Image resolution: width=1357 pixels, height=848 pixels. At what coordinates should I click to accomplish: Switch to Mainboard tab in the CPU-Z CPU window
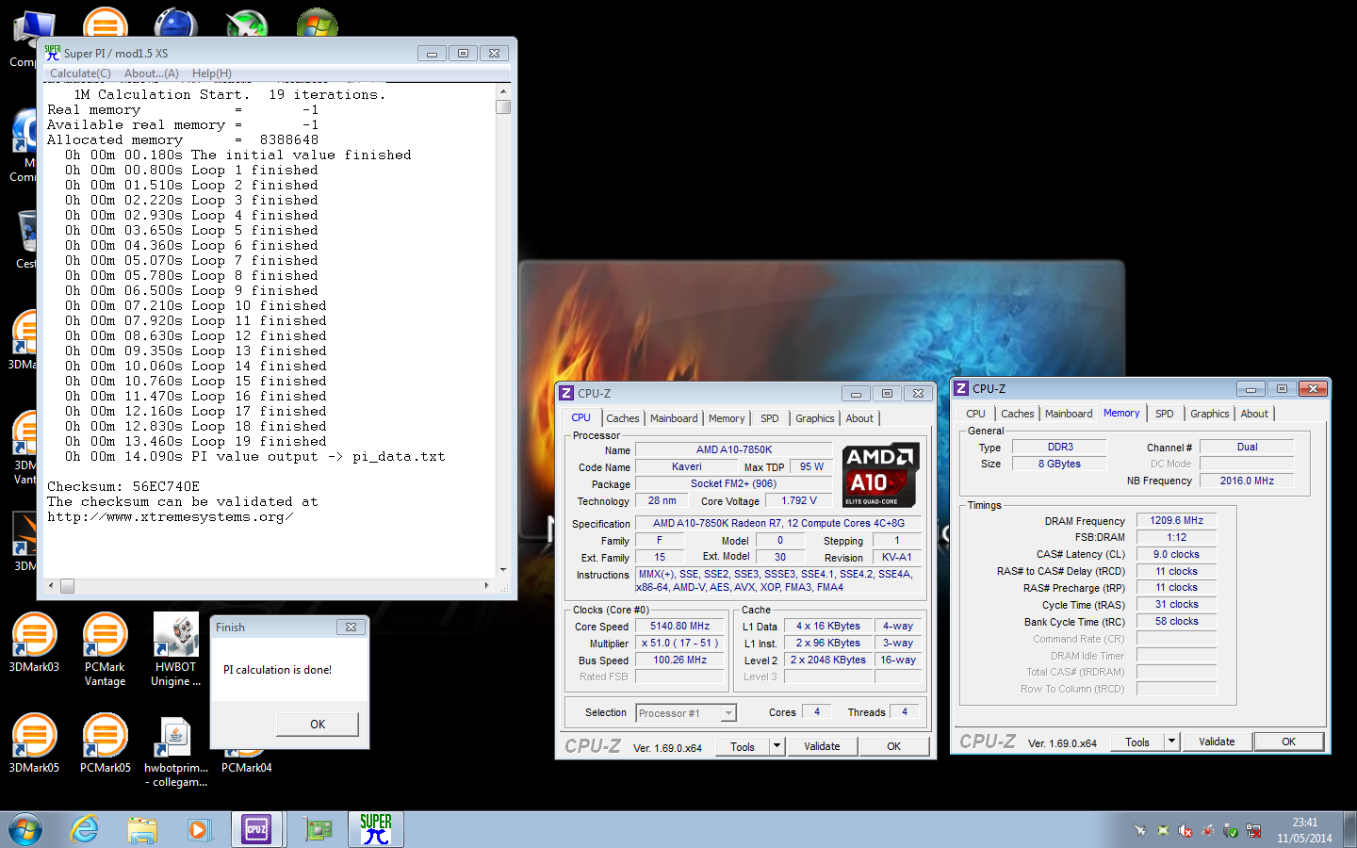point(674,418)
